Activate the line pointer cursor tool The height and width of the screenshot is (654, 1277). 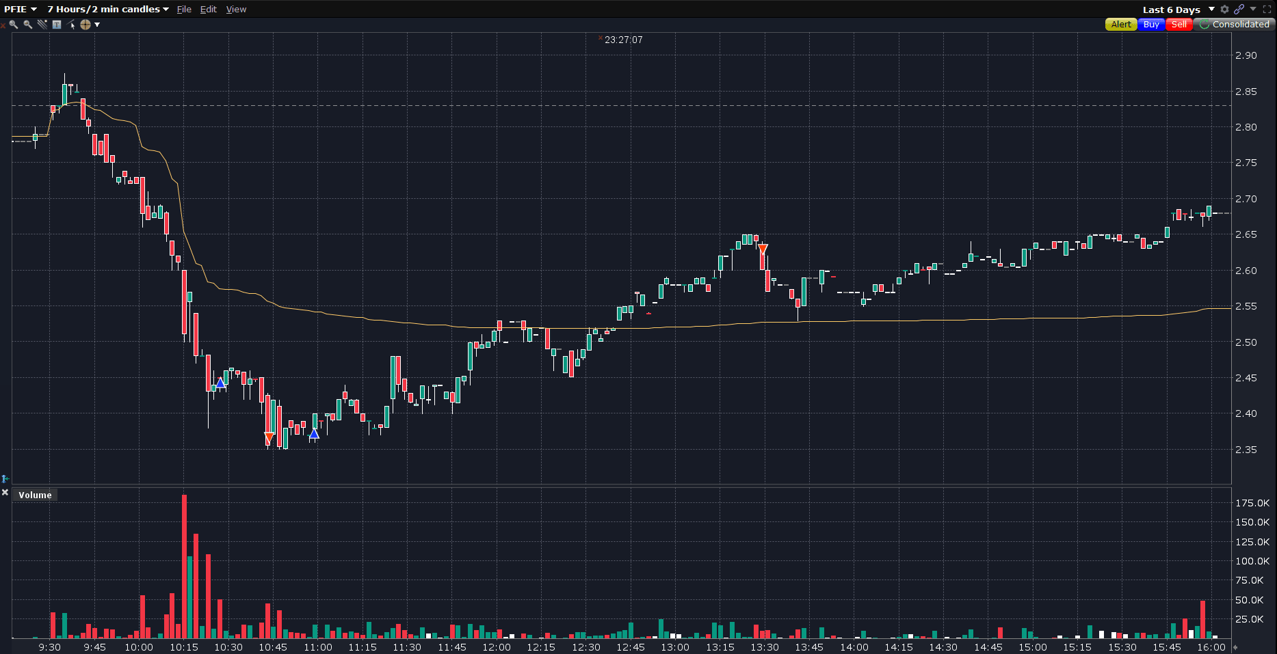click(x=71, y=25)
